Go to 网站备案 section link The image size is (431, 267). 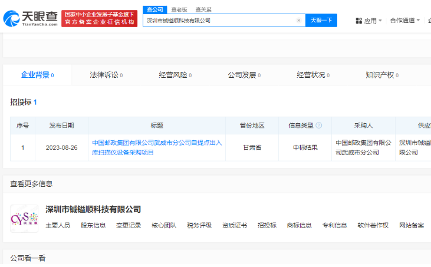(412, 226)
